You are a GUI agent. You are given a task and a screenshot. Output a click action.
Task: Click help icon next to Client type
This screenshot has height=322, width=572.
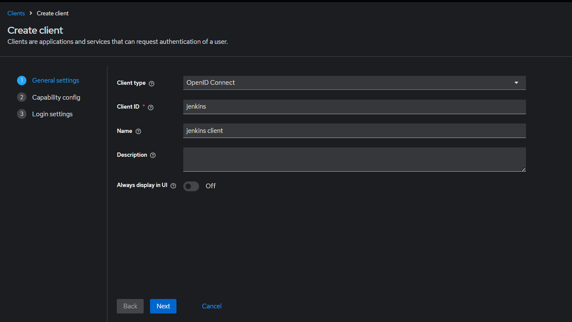point(152,83)
